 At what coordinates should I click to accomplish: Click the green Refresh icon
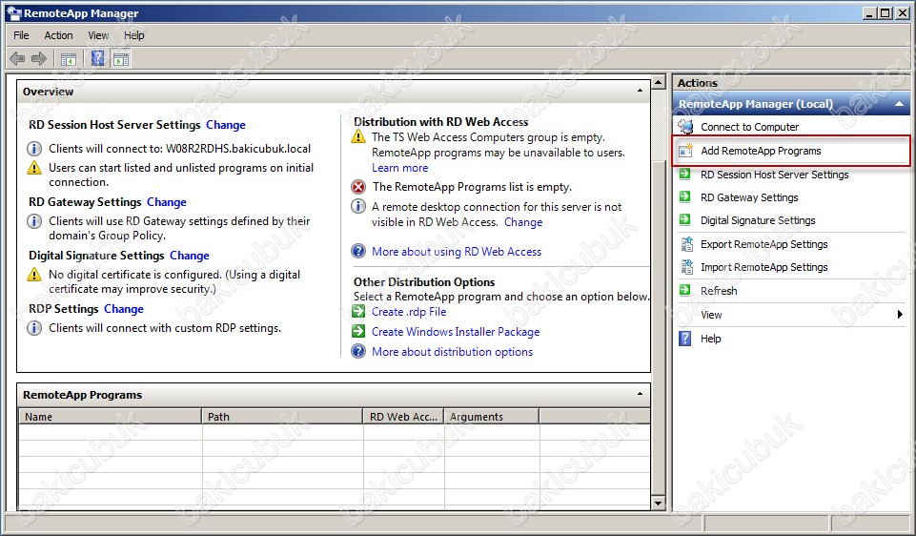pyautogui.click(x=685, y=291)
